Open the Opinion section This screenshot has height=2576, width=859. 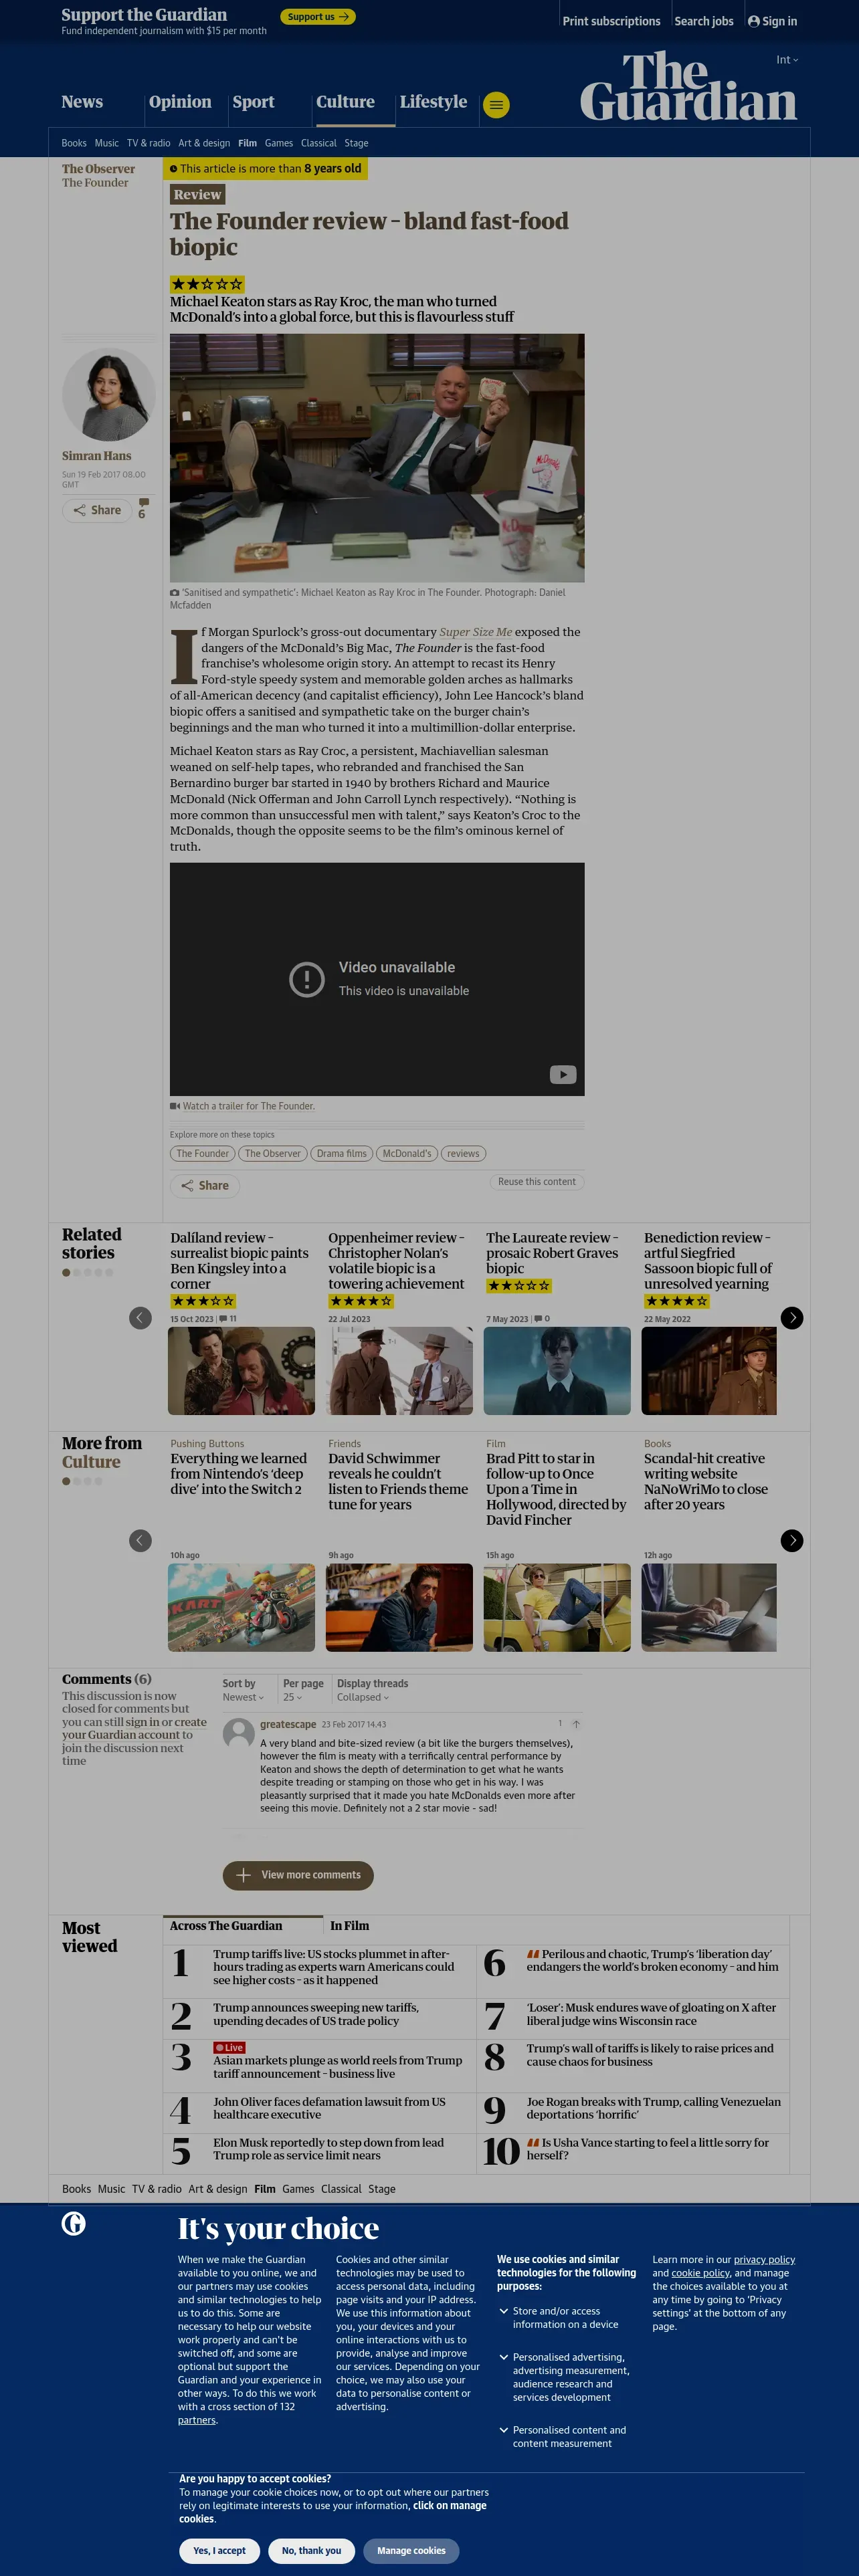[180, 102]
